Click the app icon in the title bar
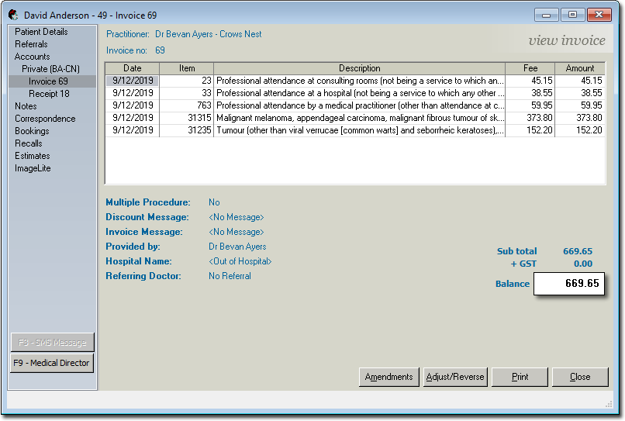Screen dimensions: 625x421 pyautogui.click(x=13, y=15)
